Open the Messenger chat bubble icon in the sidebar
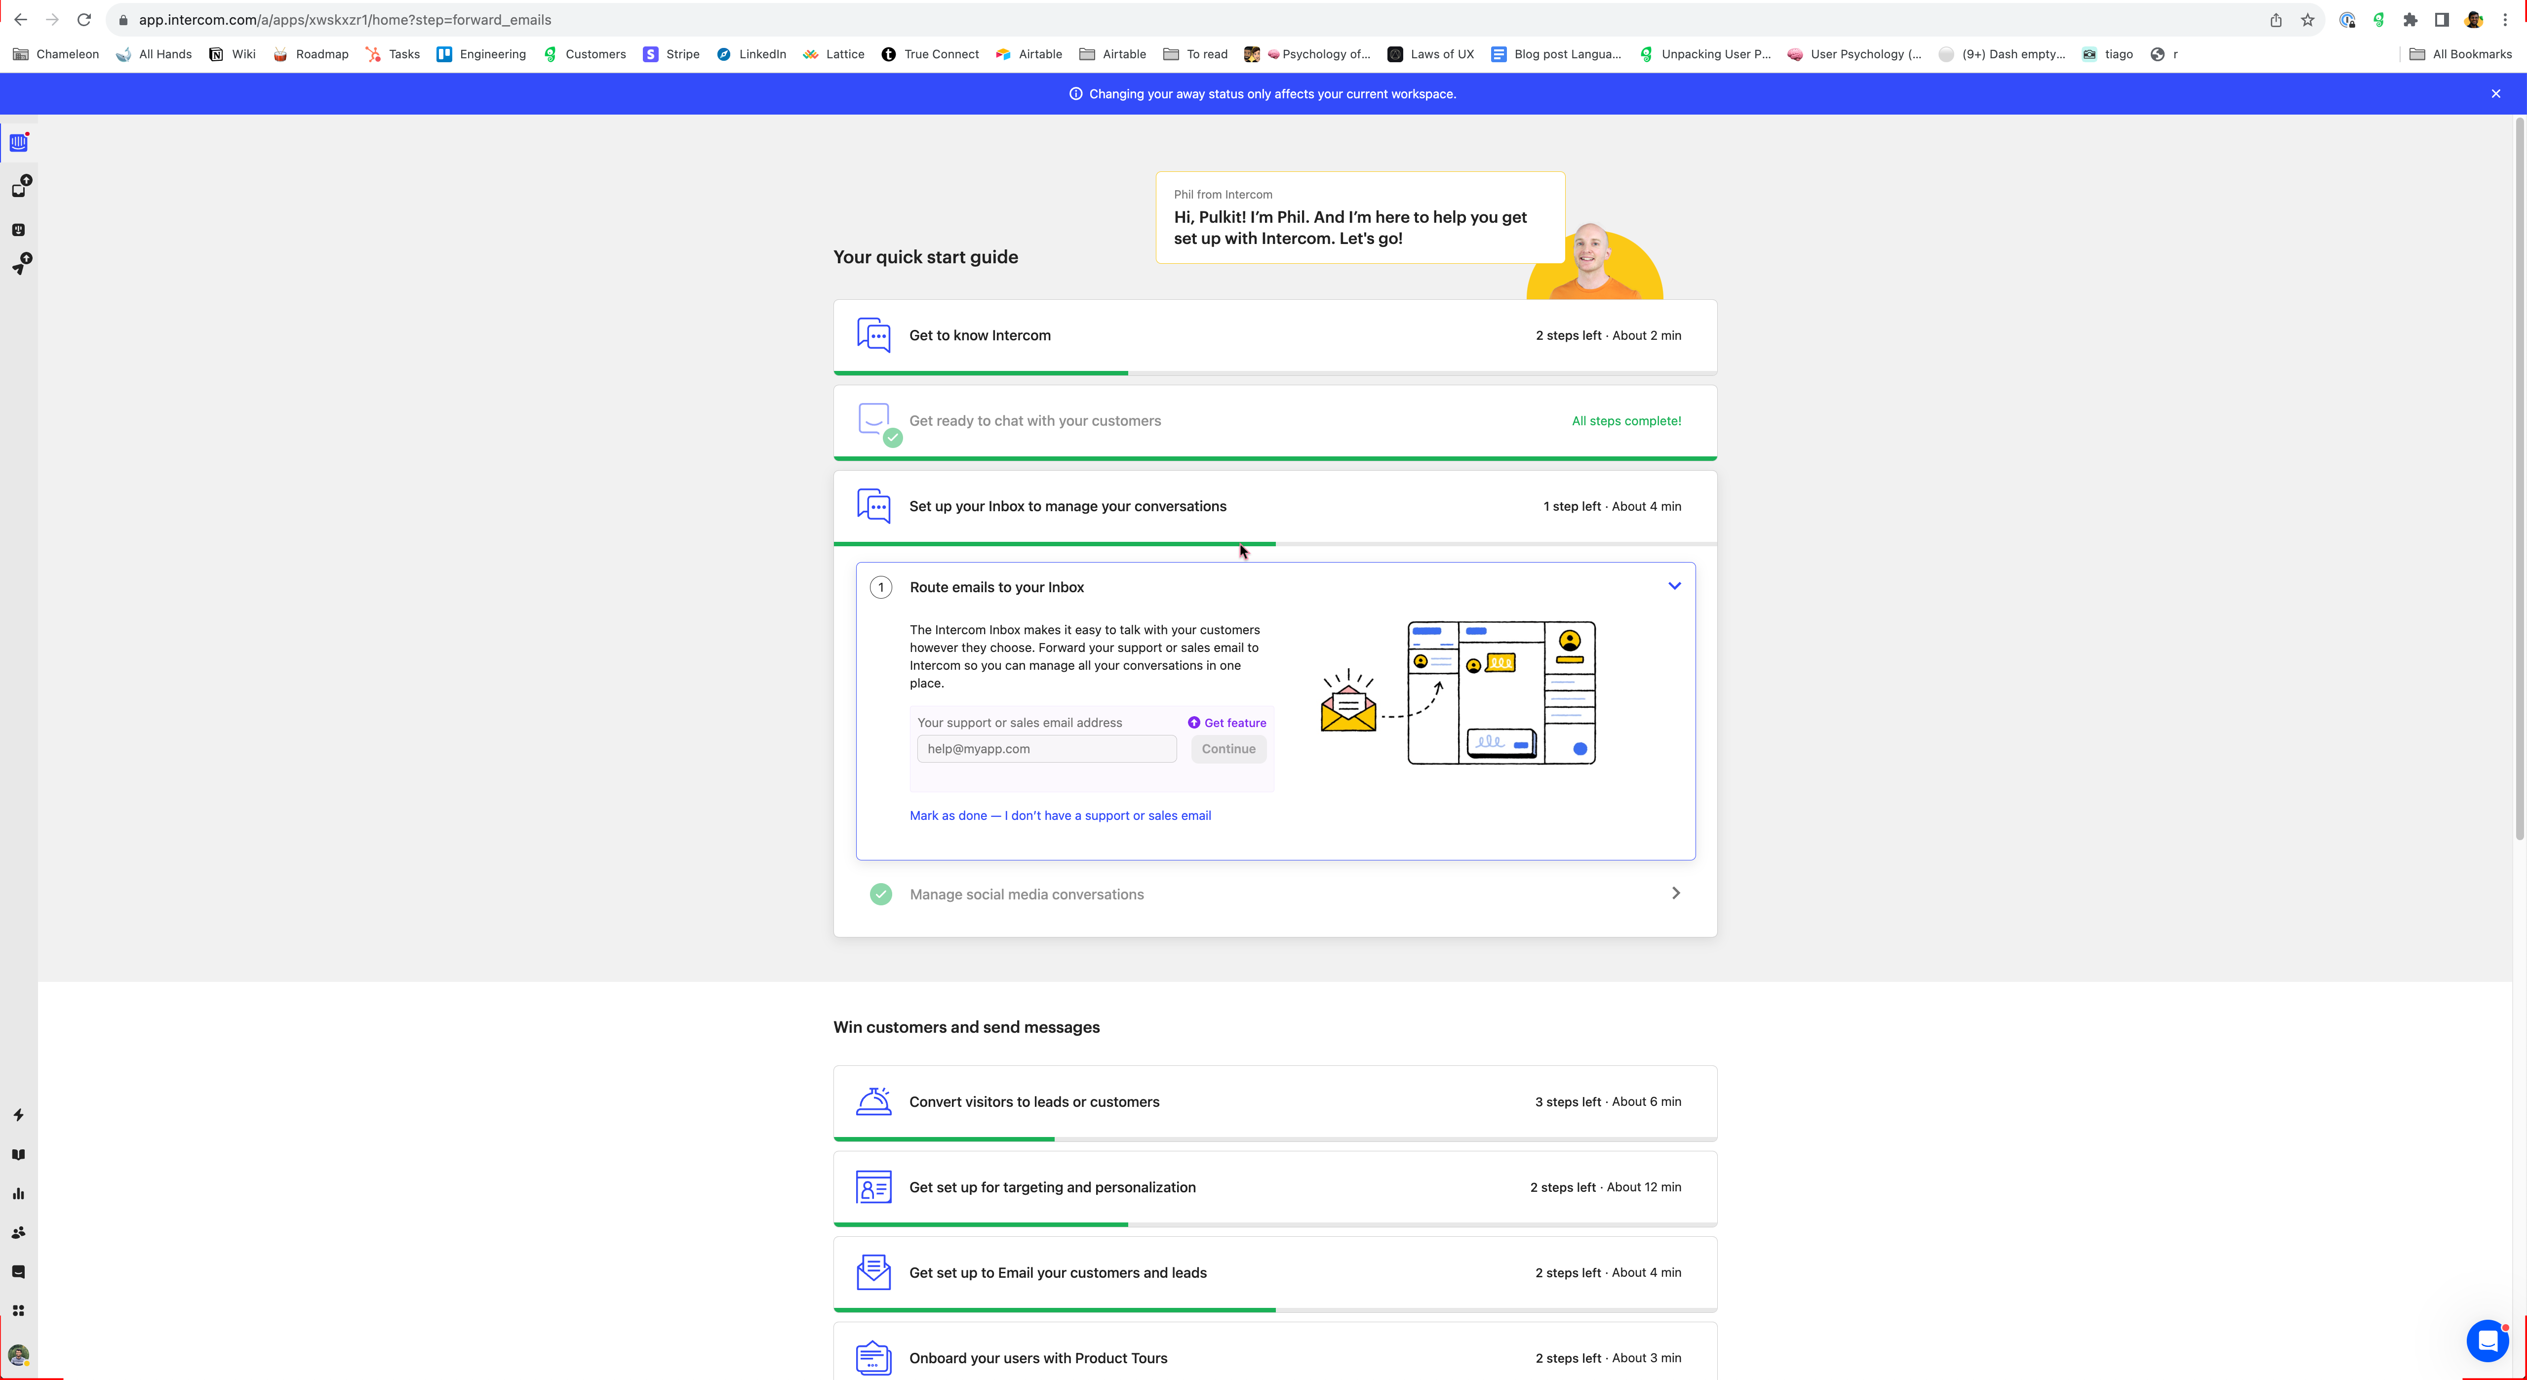2527x1380 pixels. click(x=19, y=1272)
